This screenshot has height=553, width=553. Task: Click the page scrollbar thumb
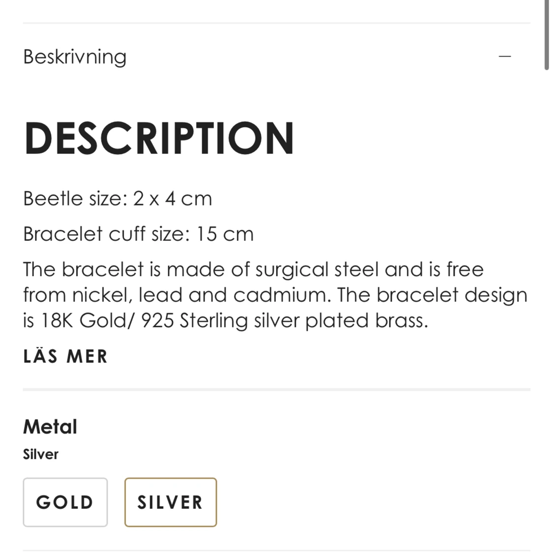546,34
